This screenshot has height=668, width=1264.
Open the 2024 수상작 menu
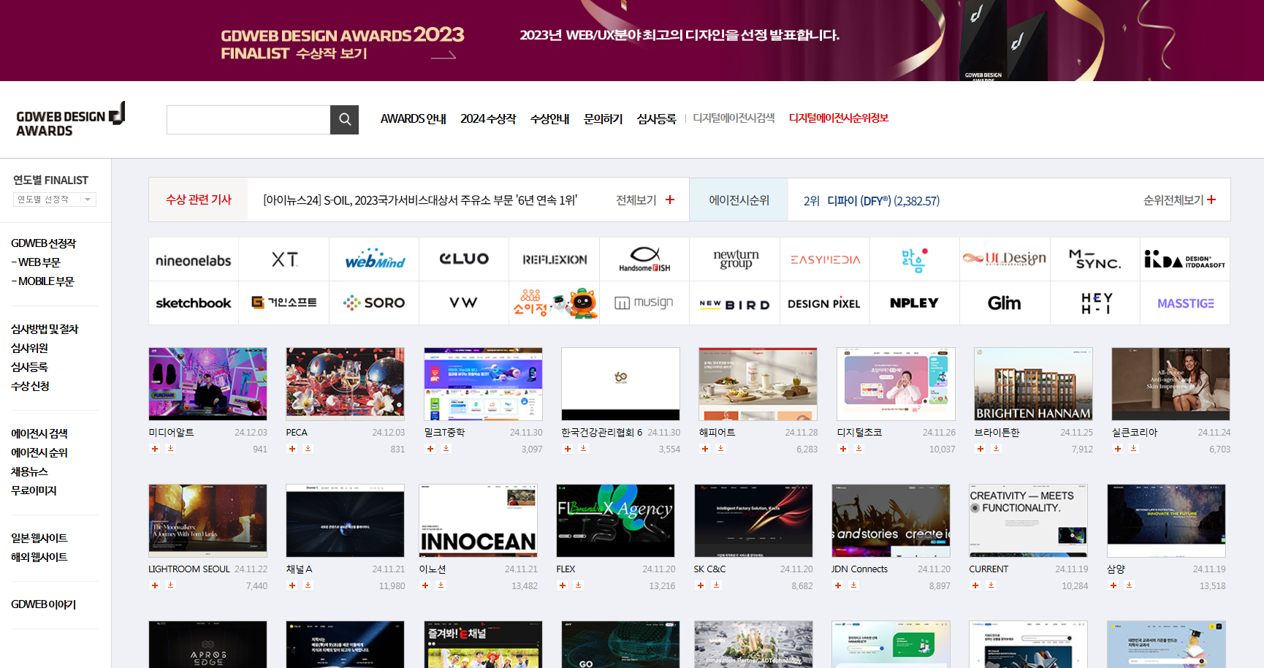click(x=488, y=118)
